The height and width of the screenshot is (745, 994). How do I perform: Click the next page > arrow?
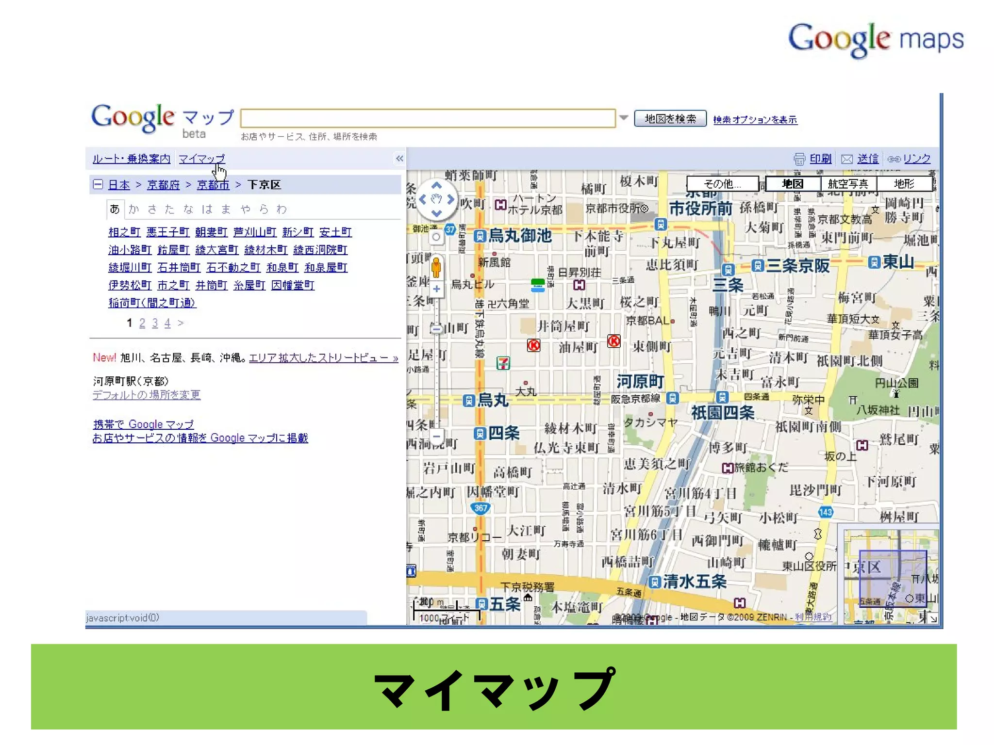(181, 323)
